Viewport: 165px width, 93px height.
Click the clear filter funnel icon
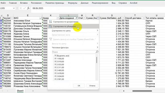coord(51,39)
